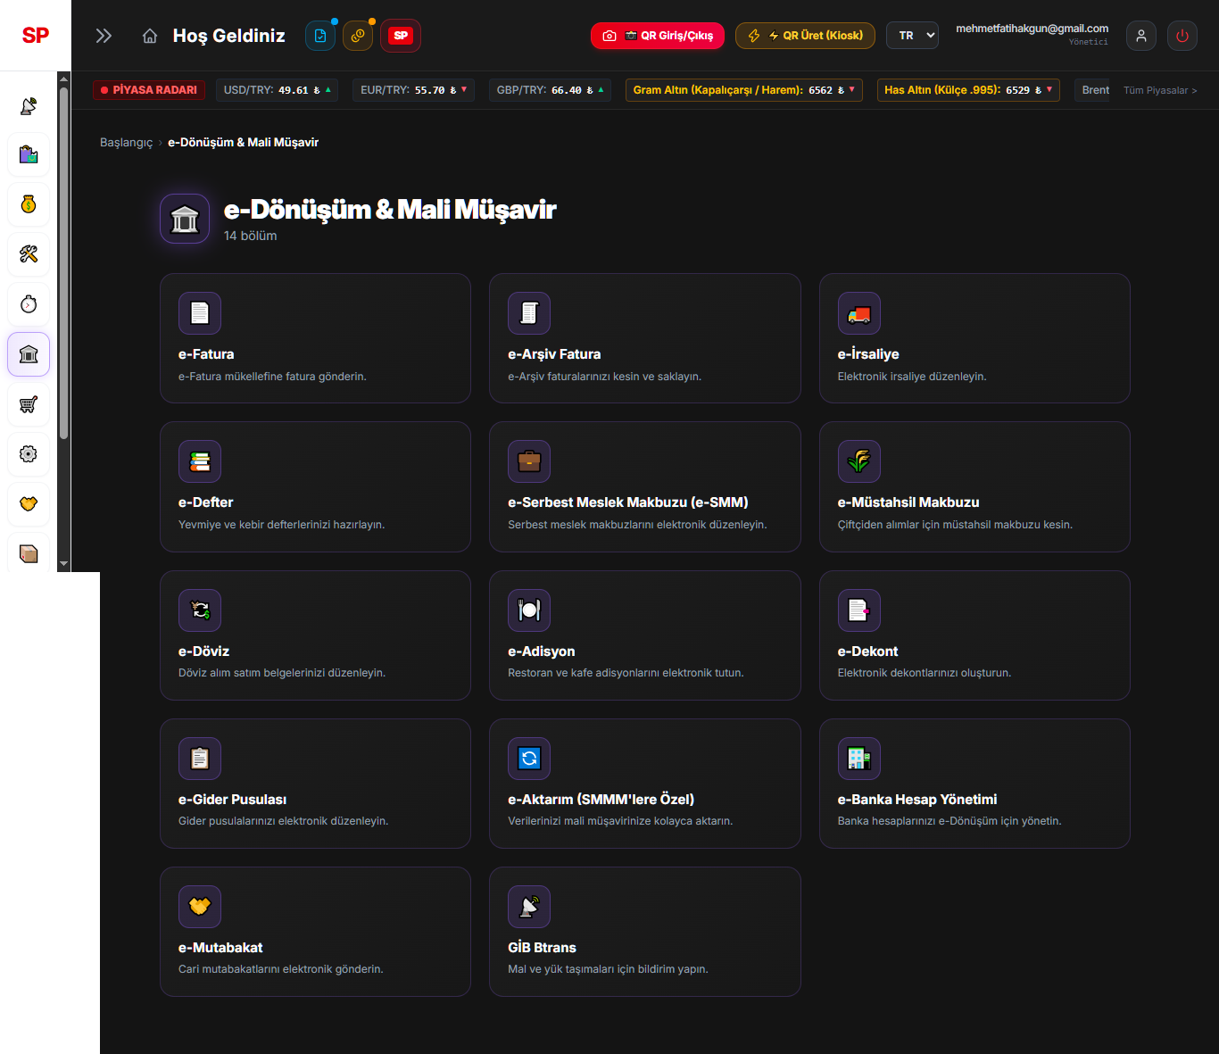Image resolution: width=1219 pixels, height=1054 pixels.
Task: Open the e-Mutabakat handshake icon
Action: 200,907
